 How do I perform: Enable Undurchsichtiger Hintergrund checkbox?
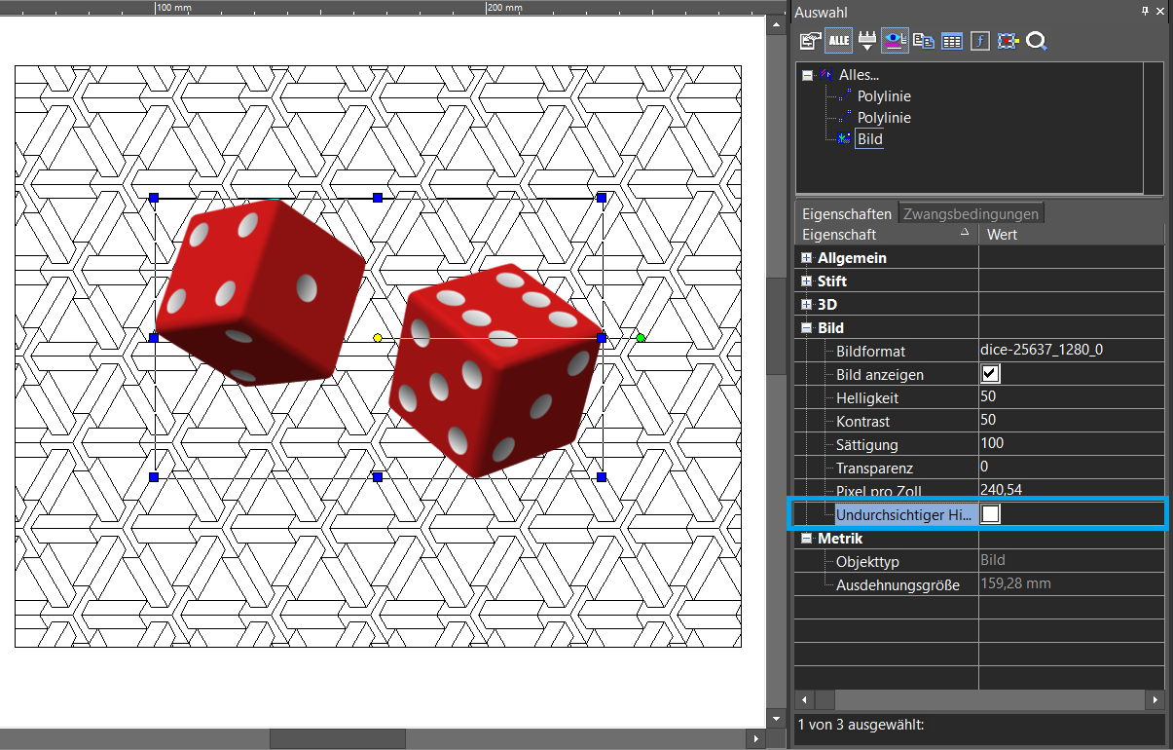pyautogui.click(x=990, y=514)
